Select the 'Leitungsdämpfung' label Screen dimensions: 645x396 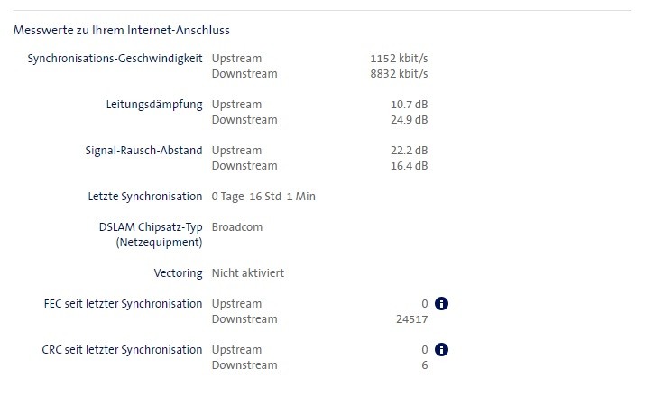[x=154, y=105]
